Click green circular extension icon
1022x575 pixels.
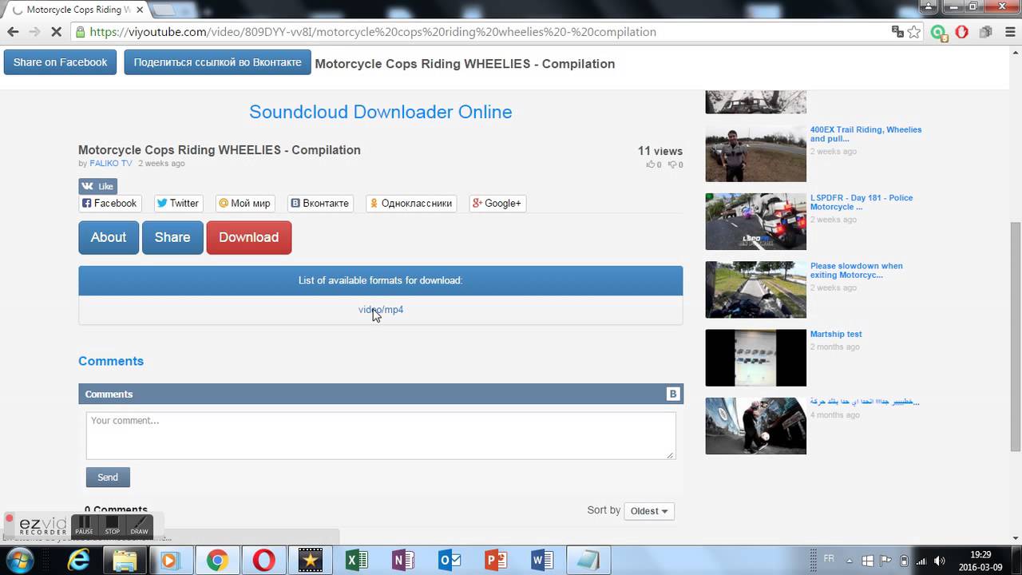click(939, 32)
